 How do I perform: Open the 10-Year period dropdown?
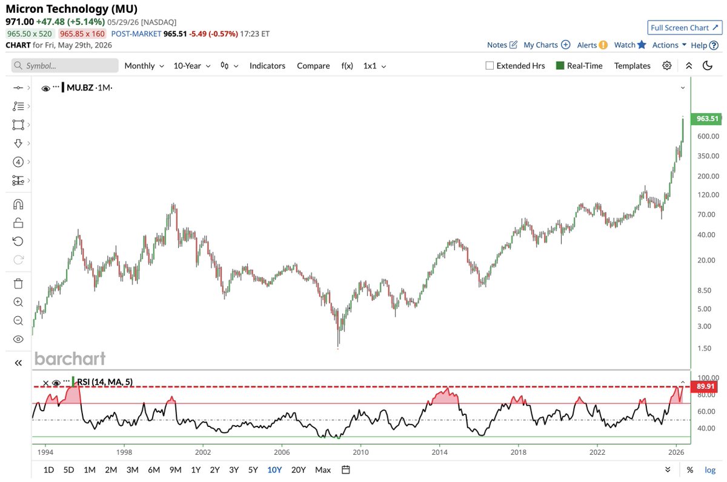coord(192,66)
